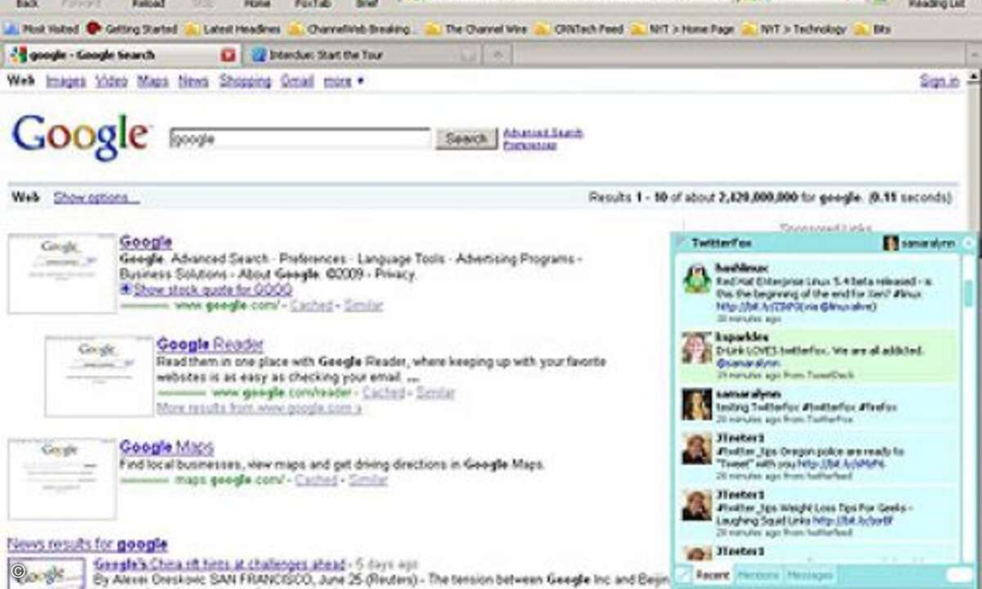Image resolution: width=982 pixels, height=589 pixels.
Task: Click the ksparkles avatar in TwitterFox
Action: point(697,348)
